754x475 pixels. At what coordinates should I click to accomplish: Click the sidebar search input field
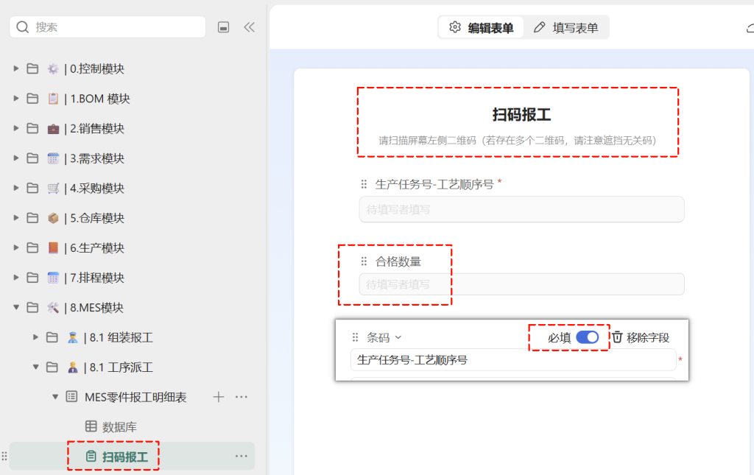(x=108, y=27)
